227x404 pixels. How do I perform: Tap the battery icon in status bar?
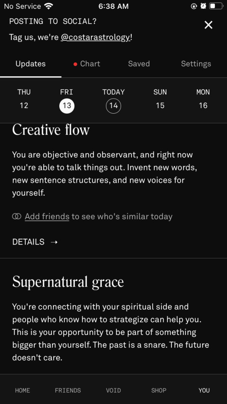(216, 6)
